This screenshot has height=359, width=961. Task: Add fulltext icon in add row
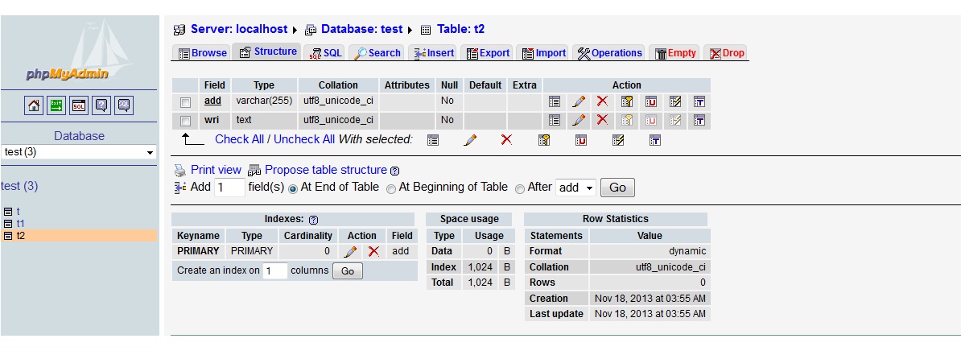coord(699,101)
